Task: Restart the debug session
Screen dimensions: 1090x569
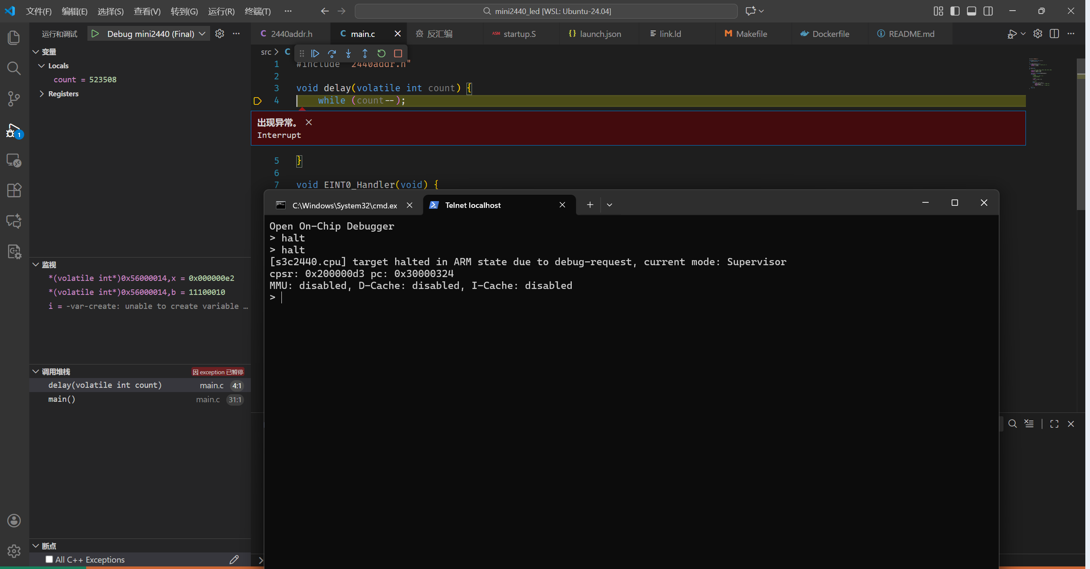Action: point(381,53)
